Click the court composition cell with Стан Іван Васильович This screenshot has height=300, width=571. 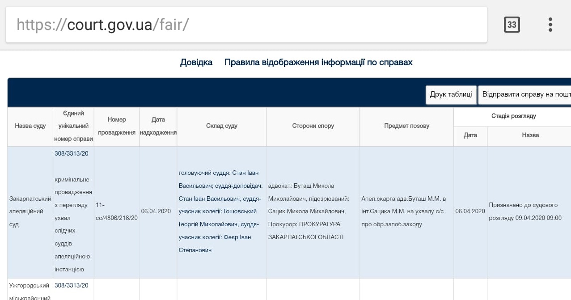(222, 211)
